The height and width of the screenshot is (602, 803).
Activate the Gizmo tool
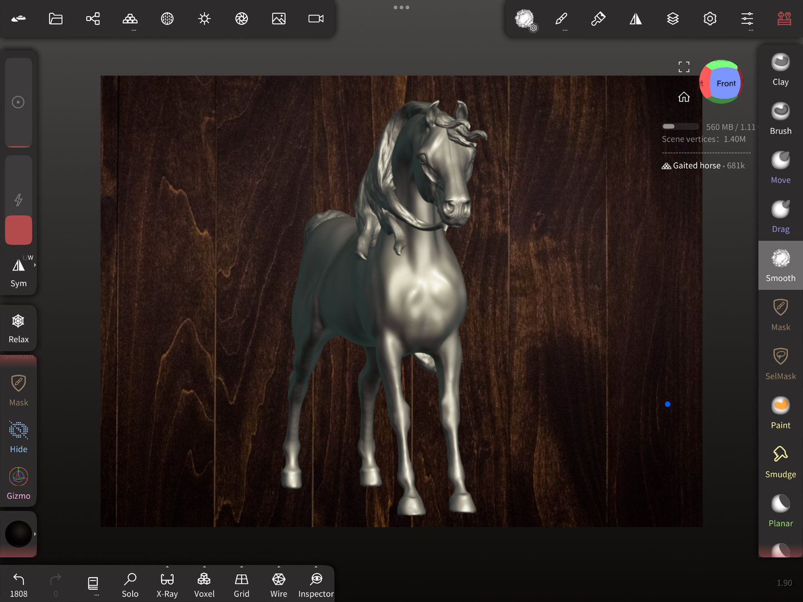pos(18,483)
